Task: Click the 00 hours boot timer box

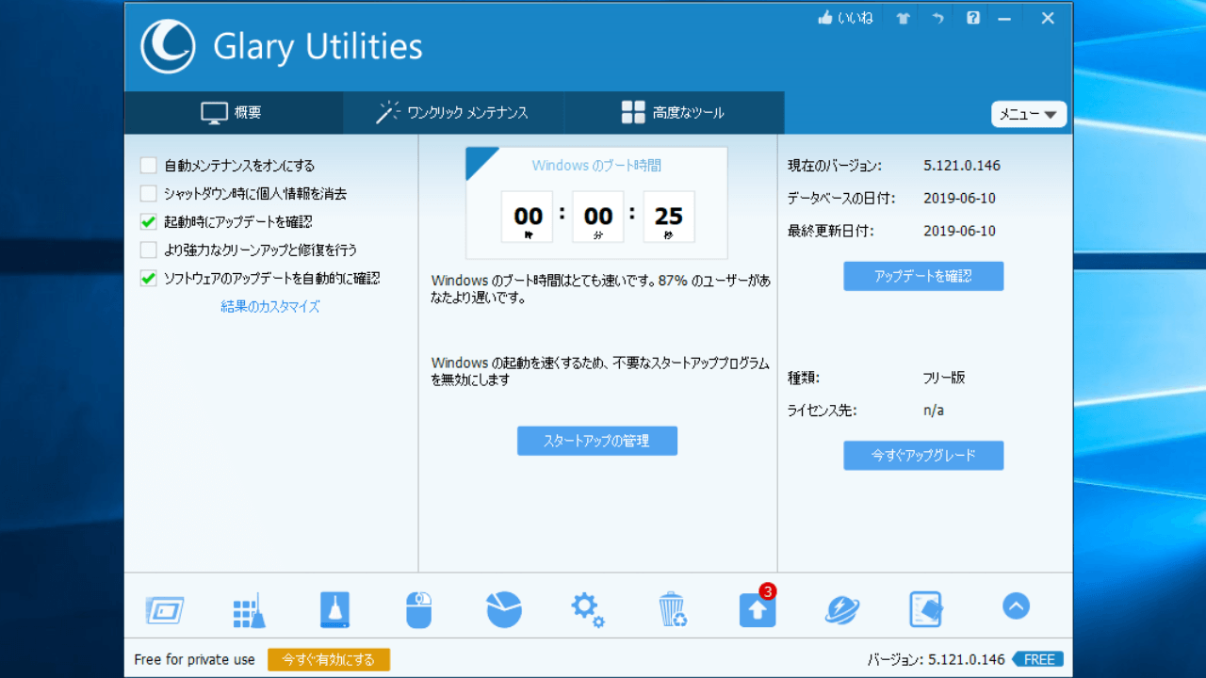Action: click(528, 218)
